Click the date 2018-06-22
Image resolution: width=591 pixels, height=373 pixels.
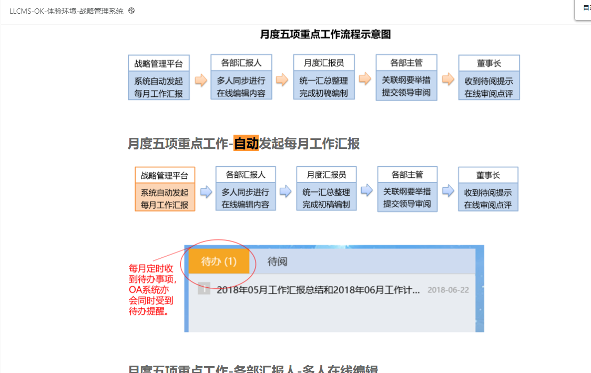448,290
